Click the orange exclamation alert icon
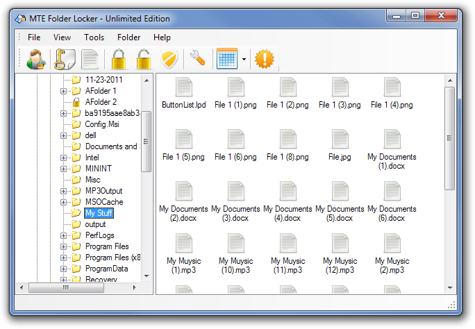 (265, 59)
